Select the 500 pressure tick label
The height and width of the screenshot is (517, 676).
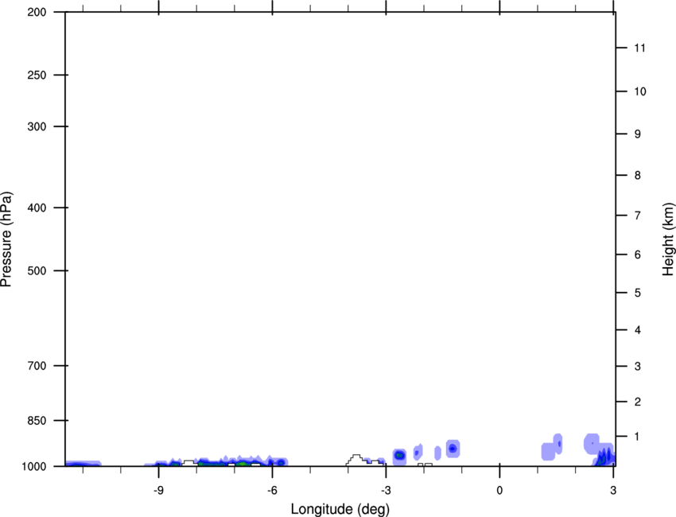37,270
